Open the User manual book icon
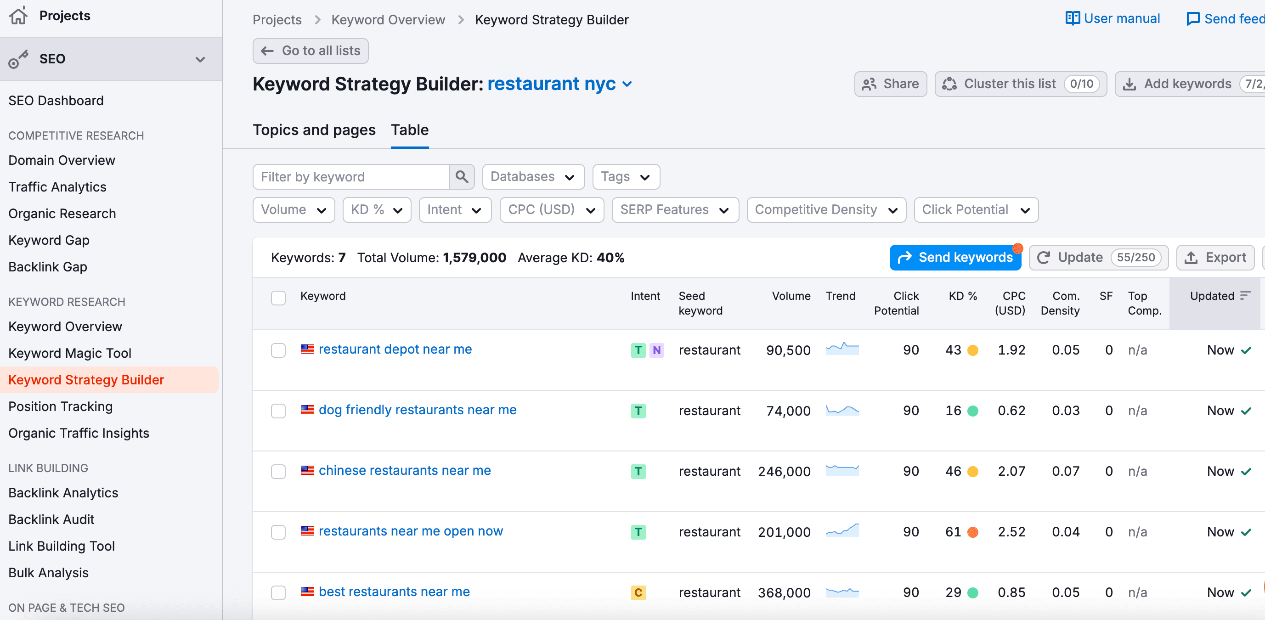This screenshot has height=620, width=1265. click(1073, 19)
